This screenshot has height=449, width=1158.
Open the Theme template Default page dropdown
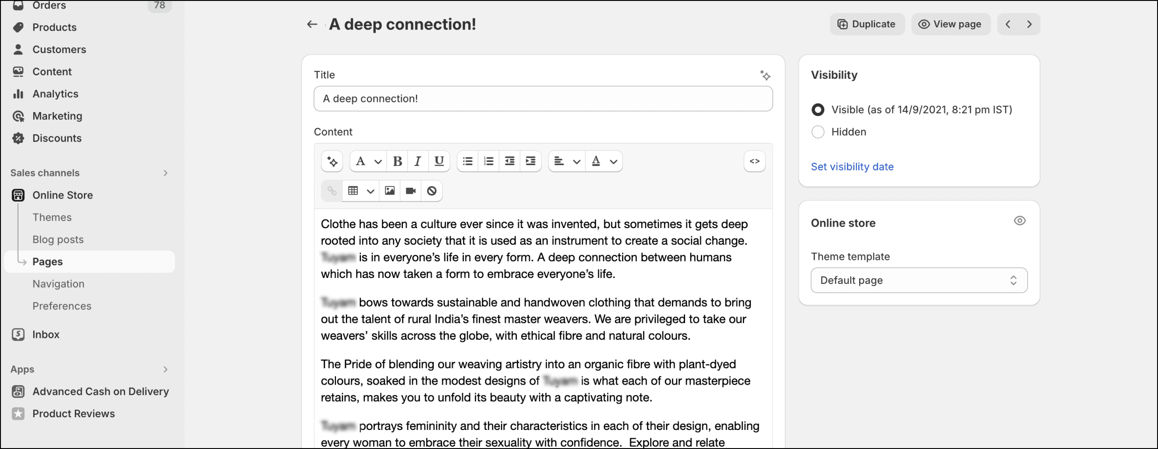coord(919,280)
